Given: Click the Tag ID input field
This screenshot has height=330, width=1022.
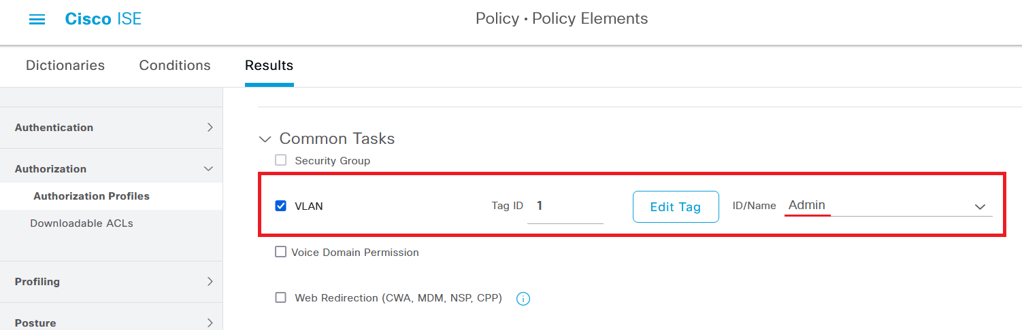Looking at the screenshot, I should click(x=565, y=206).
